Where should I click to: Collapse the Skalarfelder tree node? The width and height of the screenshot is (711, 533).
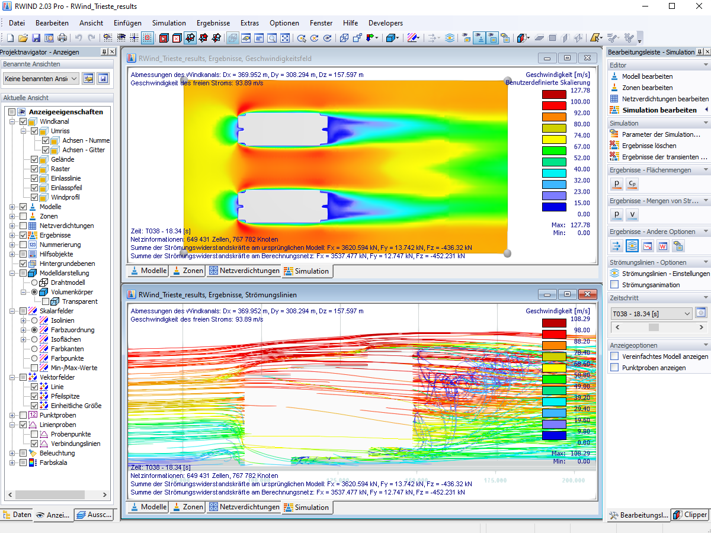pos(13,311)
